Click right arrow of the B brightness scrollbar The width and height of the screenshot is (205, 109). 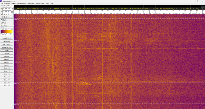(x=12, y=27)
